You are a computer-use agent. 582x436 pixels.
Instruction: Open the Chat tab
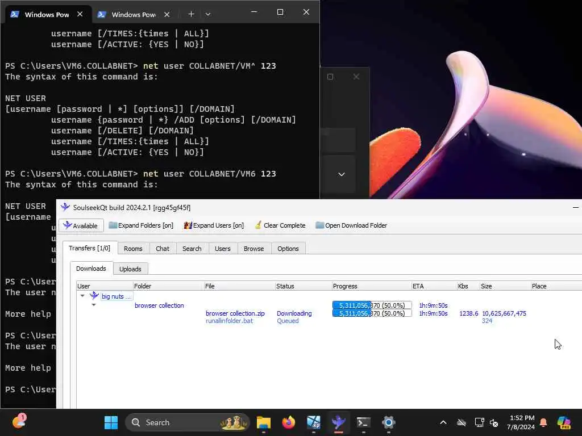(163, 249)
